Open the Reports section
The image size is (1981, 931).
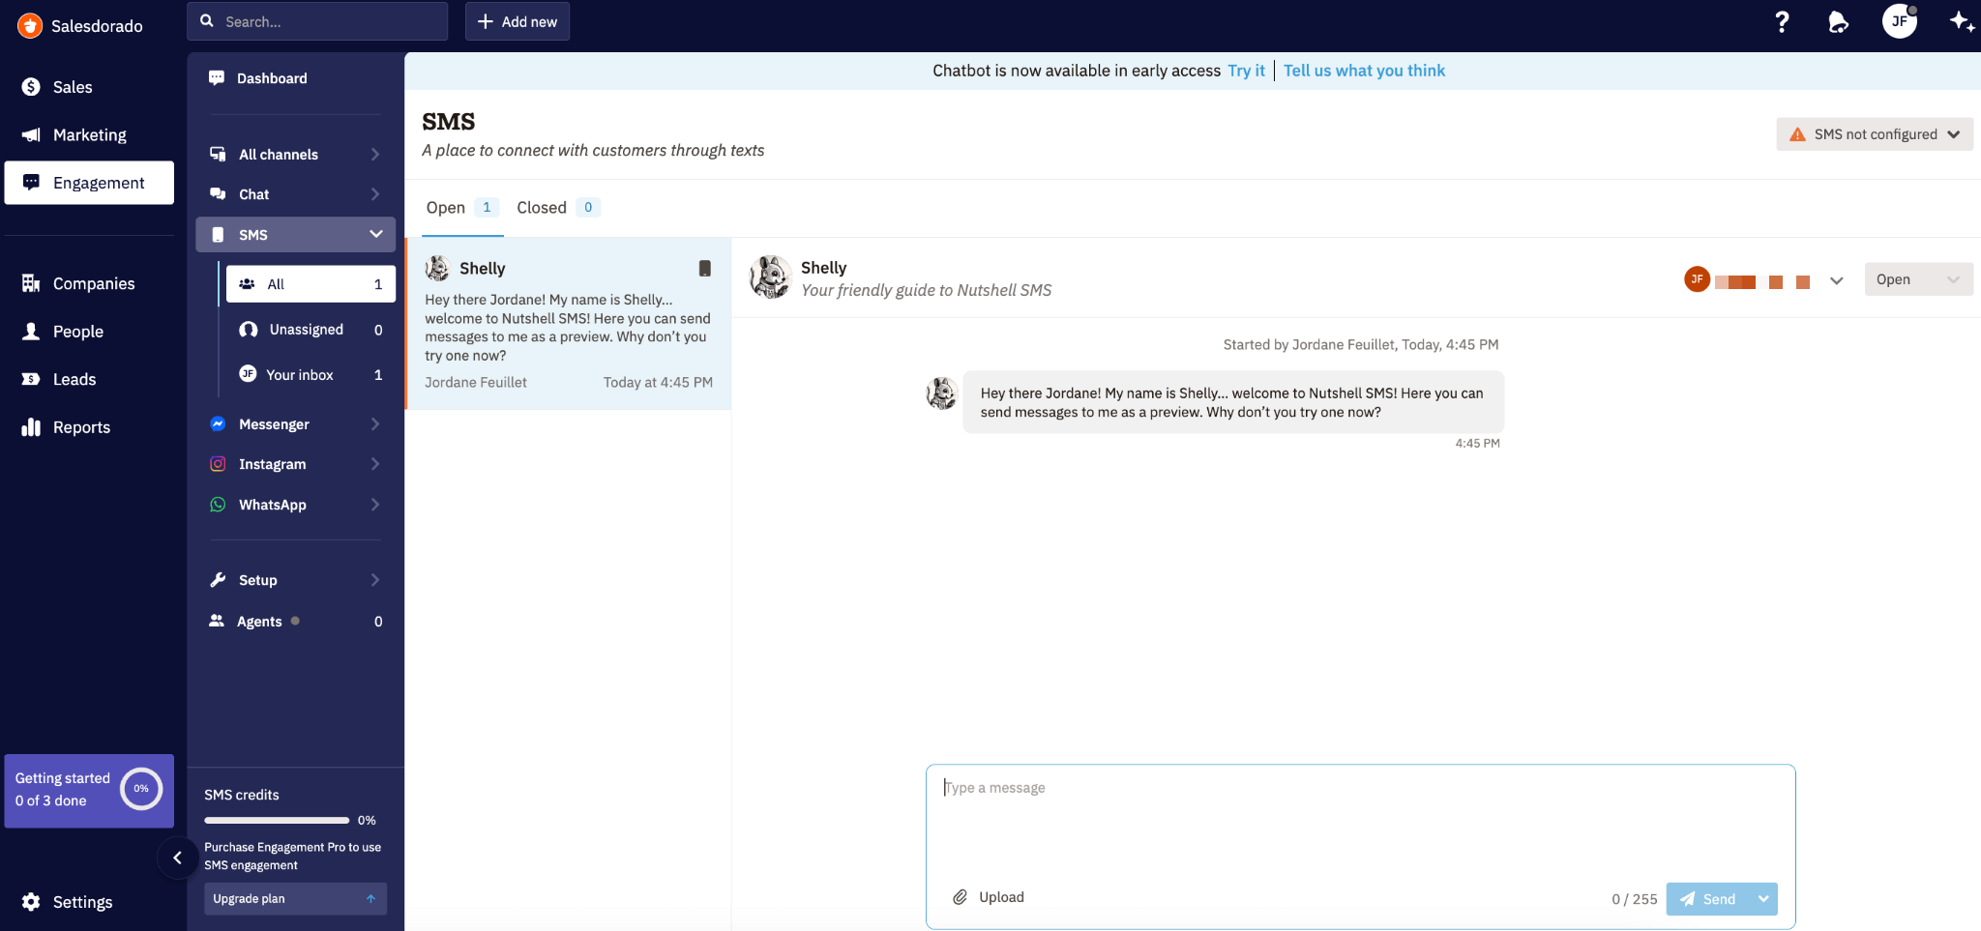click(81, 427)
